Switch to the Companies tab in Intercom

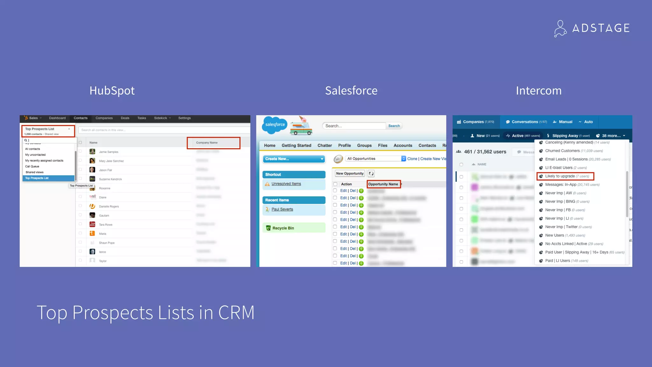pos(476,122)
